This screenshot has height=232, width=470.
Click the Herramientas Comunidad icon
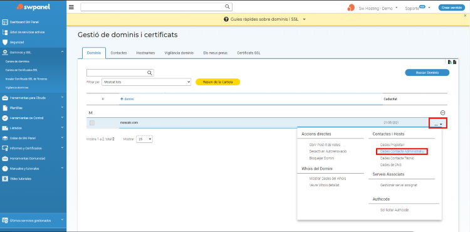(5, 158)
